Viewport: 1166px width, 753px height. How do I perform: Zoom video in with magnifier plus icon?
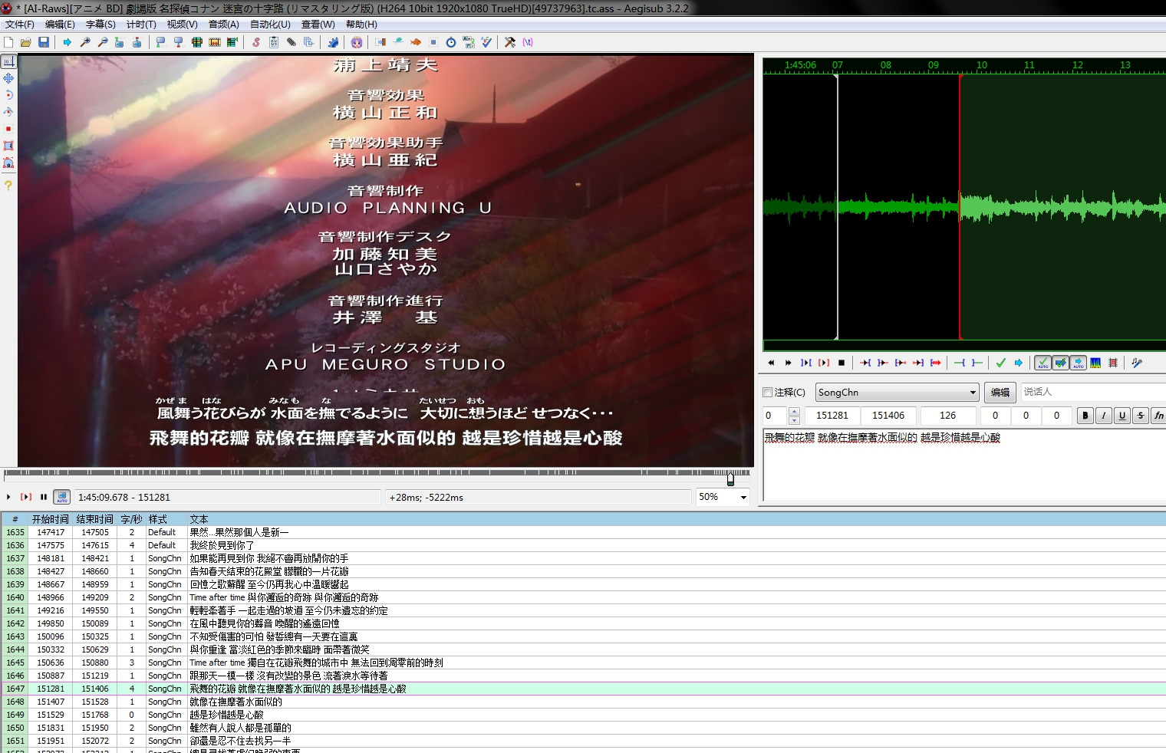click(85, 42)
